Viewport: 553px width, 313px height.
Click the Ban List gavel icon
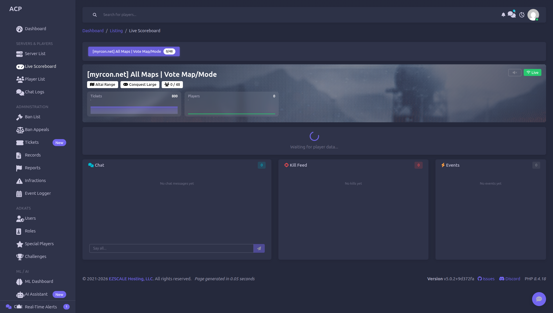point(19,117)
